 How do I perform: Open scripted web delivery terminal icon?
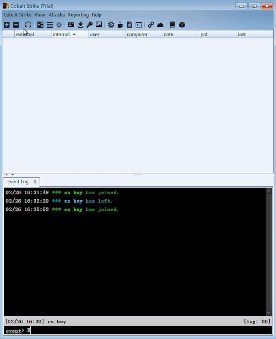pos(139,25)
